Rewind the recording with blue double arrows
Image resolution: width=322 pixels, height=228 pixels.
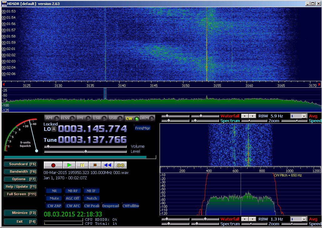point(108,165)
